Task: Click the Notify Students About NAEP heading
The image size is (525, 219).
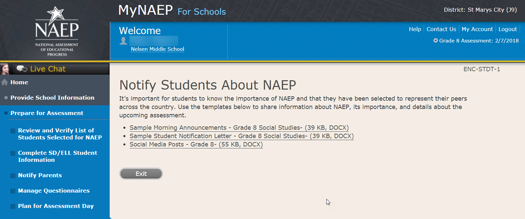Action: point(208,85)
